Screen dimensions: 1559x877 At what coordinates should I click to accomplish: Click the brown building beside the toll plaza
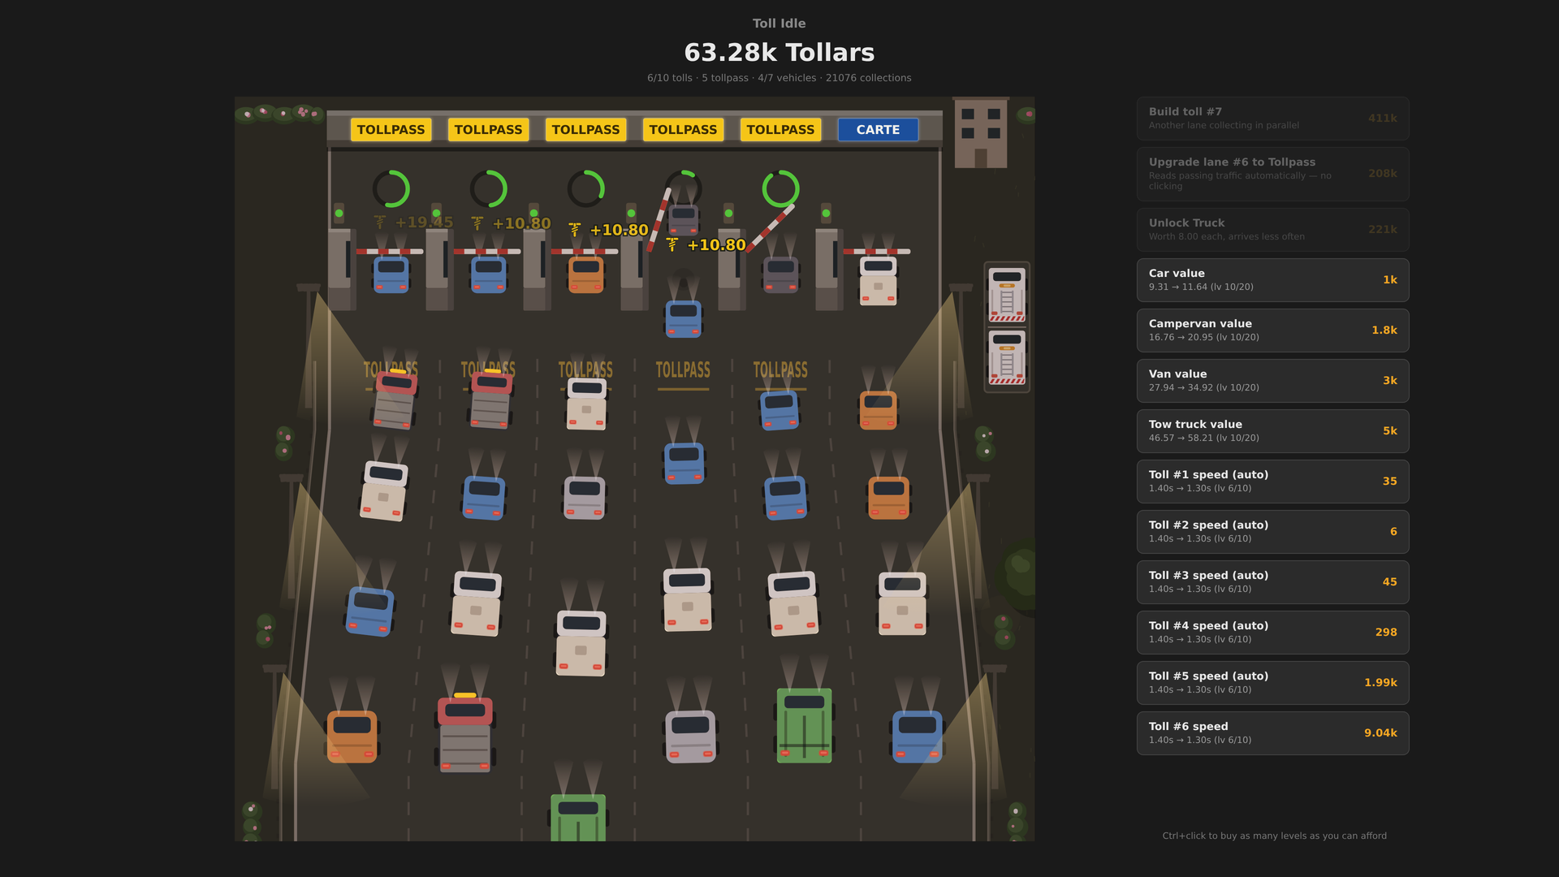click(x=981, y=133)
